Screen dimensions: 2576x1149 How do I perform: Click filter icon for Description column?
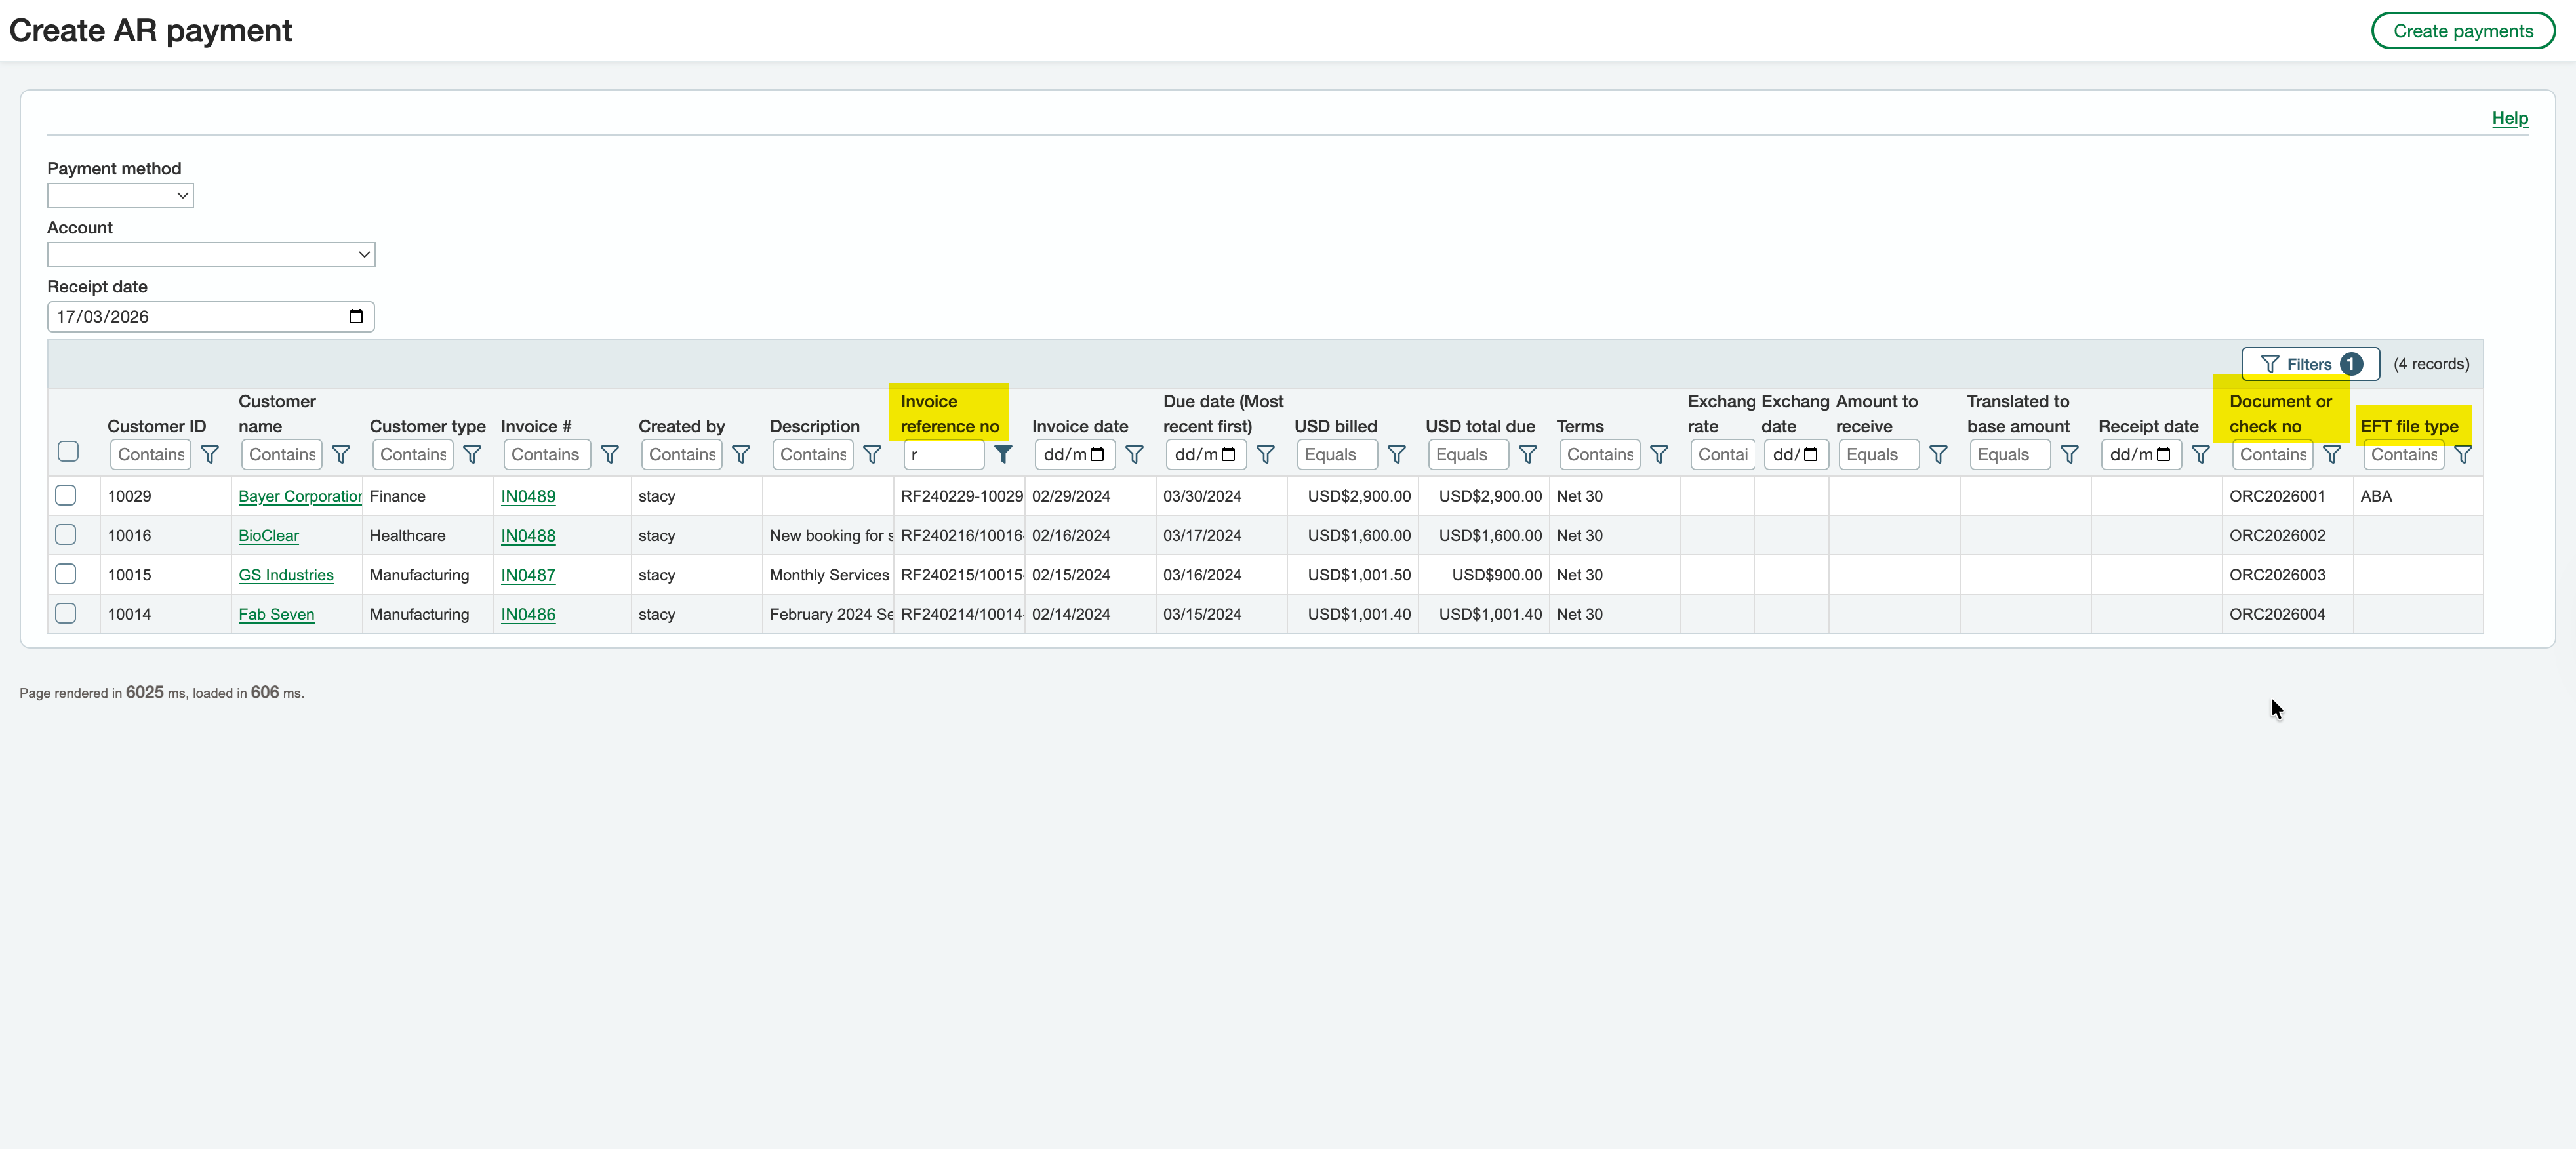click(872, 455)
